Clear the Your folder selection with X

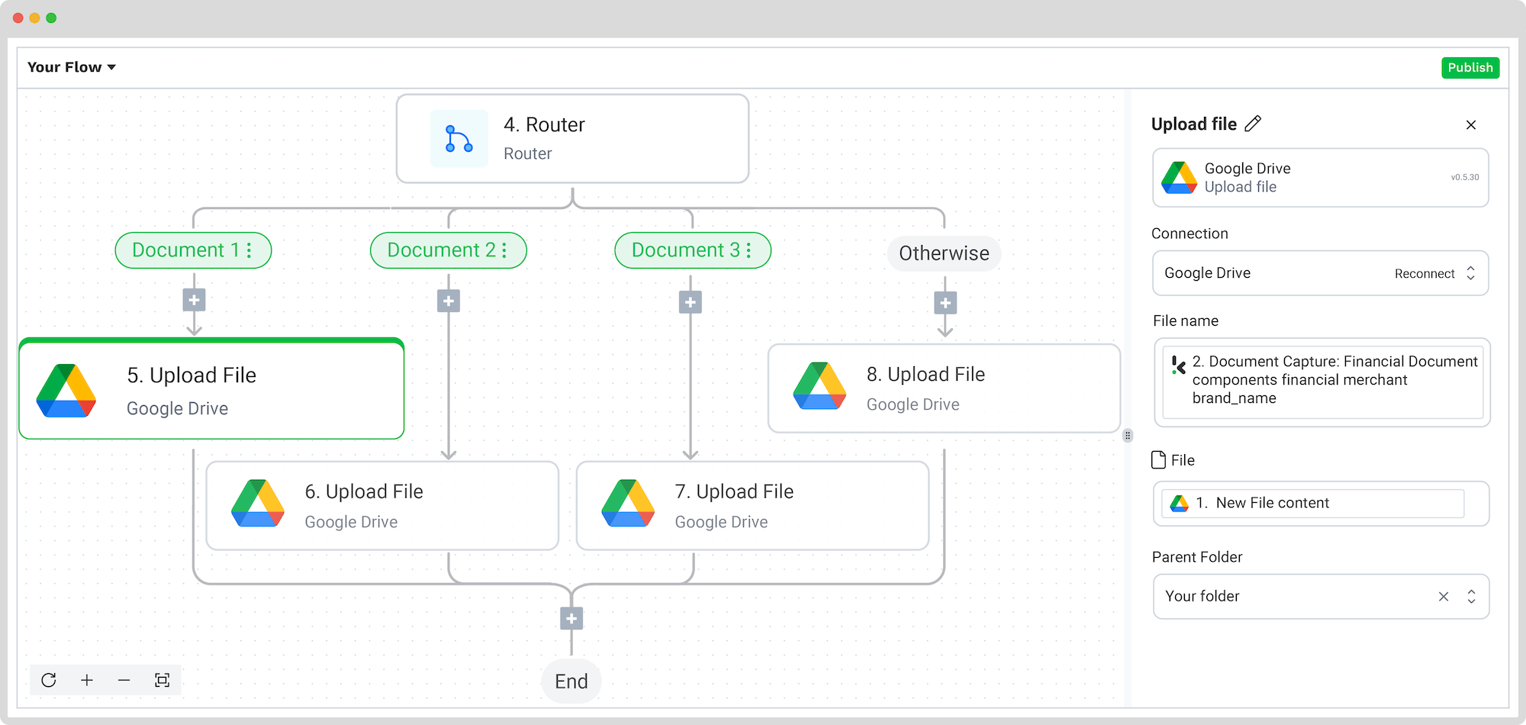[x=1444, y=597]
